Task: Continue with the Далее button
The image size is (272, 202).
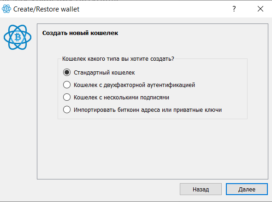Action: (x=247, y=189)
